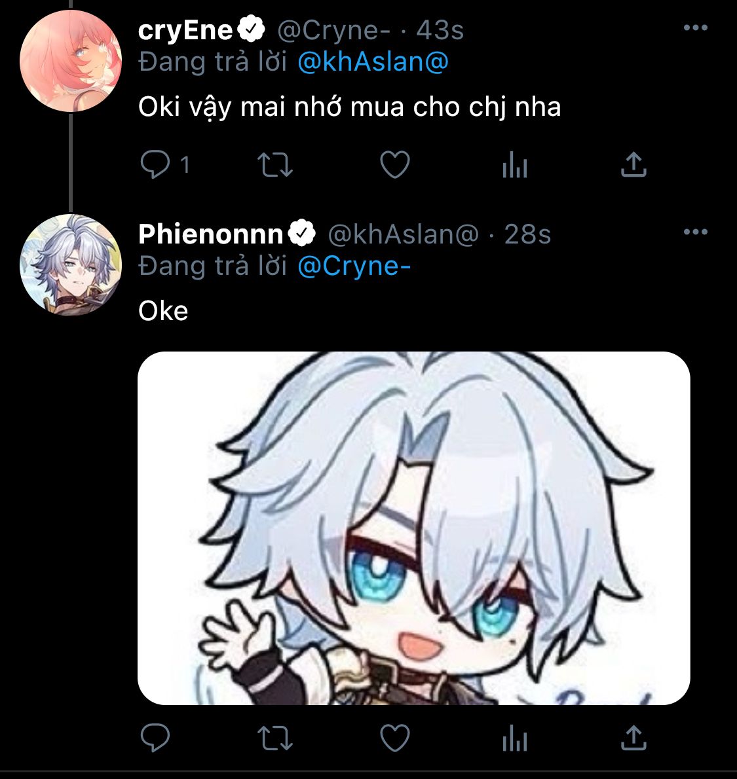
Task: Reply to cryEne's tweet via comment icon
Action: [155, 164]
